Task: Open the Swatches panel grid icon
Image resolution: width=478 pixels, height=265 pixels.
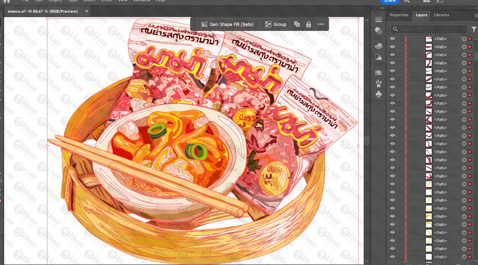Action: coord(378,73)
